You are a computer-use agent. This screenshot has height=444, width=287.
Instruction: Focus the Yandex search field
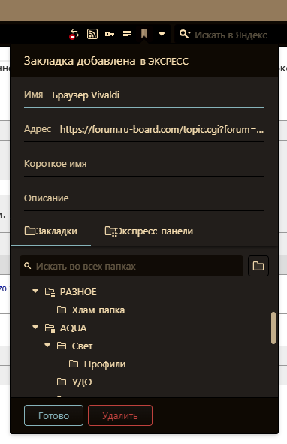pyautogui.click(x=231, y=35)
